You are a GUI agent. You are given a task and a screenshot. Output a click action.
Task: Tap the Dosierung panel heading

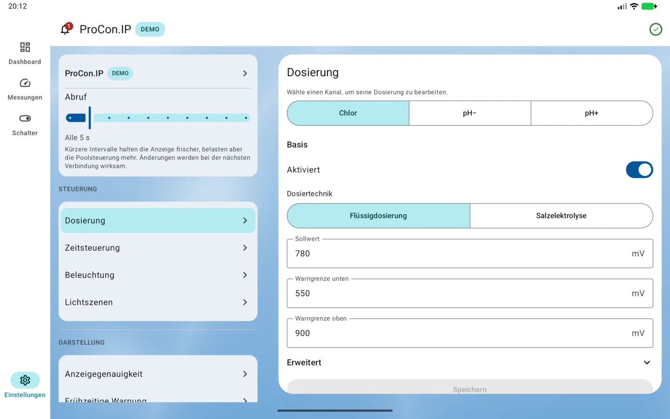point(313,73)
